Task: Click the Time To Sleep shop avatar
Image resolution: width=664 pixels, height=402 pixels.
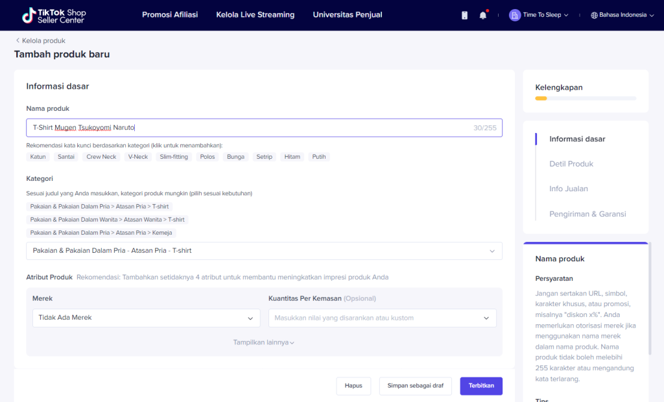Action: (514, 15)
